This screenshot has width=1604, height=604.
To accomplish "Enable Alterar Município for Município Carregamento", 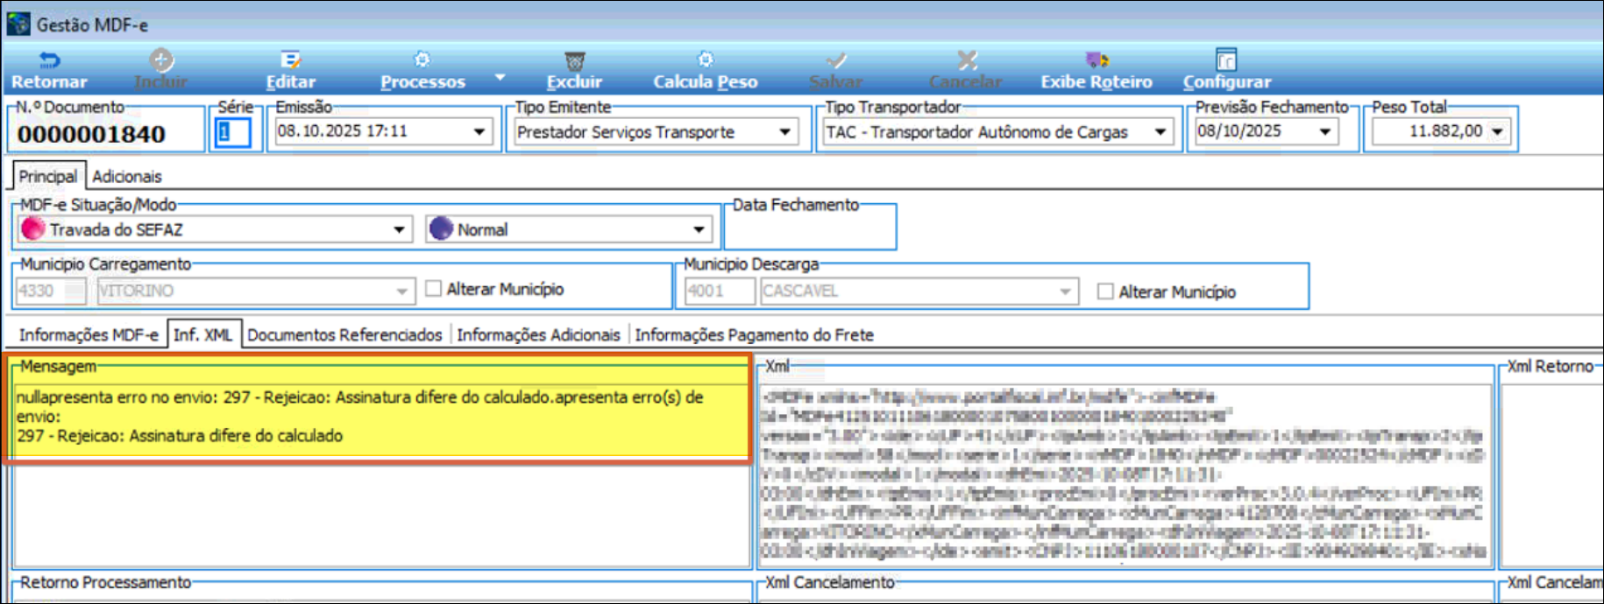I will coord(433,289).
